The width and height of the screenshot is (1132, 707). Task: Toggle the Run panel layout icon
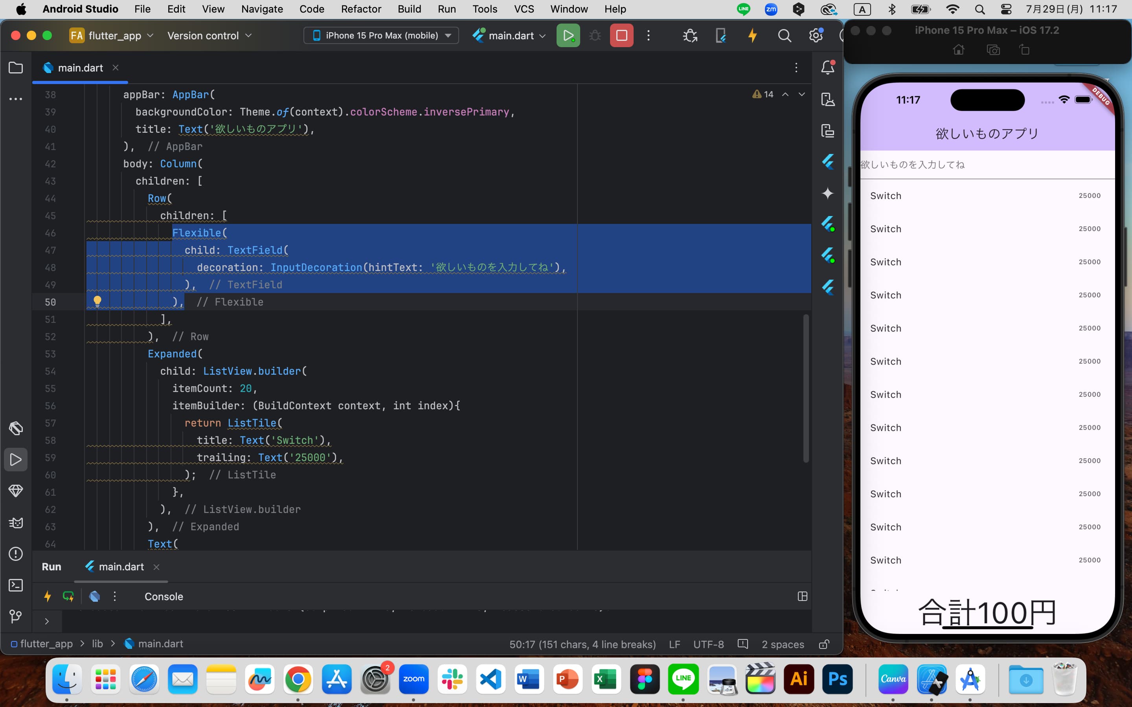click(802, 596)
